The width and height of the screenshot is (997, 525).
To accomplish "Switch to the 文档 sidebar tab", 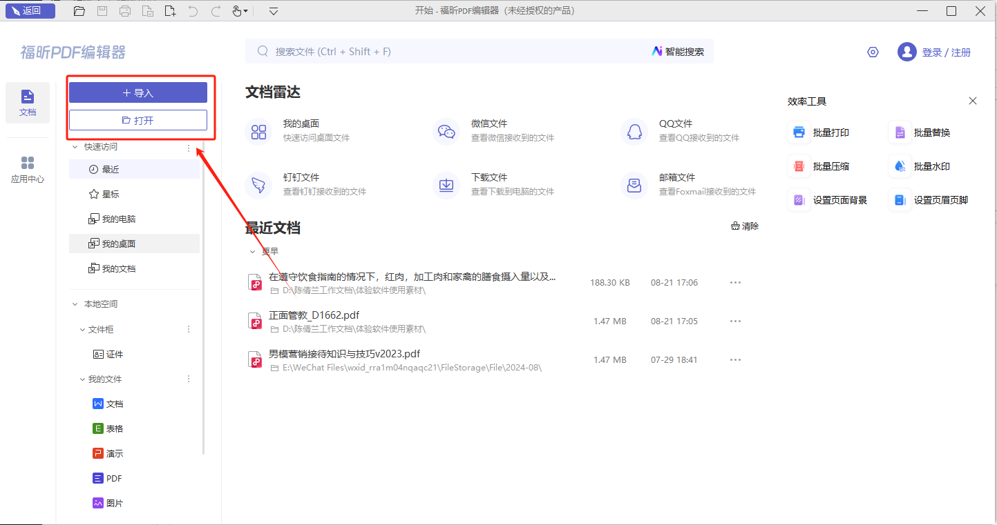I will point(27,102).
